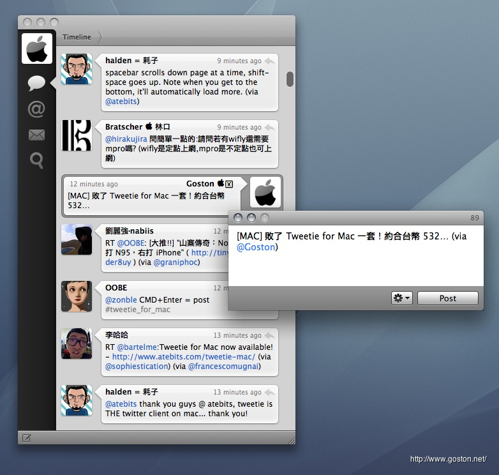The image size is (499, 475).
Task: Click the Post button
Action: coord(448,298)
